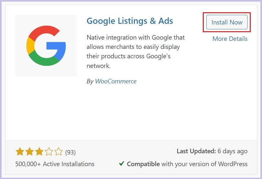This screenshot has height=179, width=262.
Task: Click the 500,000+ Active Installations text
Action: coord(55,164)
